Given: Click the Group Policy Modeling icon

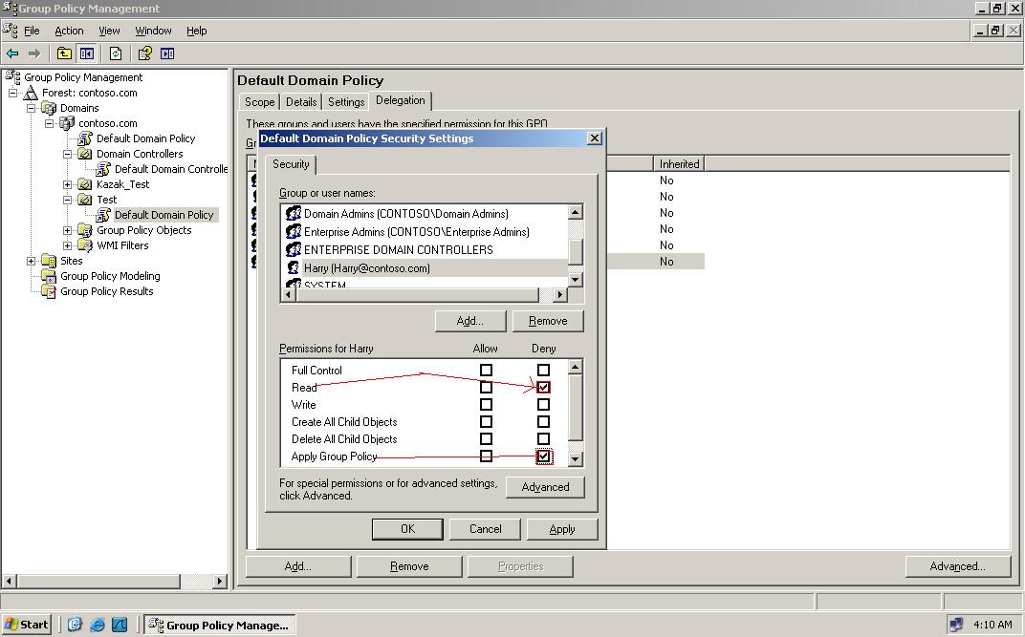Looking at the screenshot, I should [49, 276].
